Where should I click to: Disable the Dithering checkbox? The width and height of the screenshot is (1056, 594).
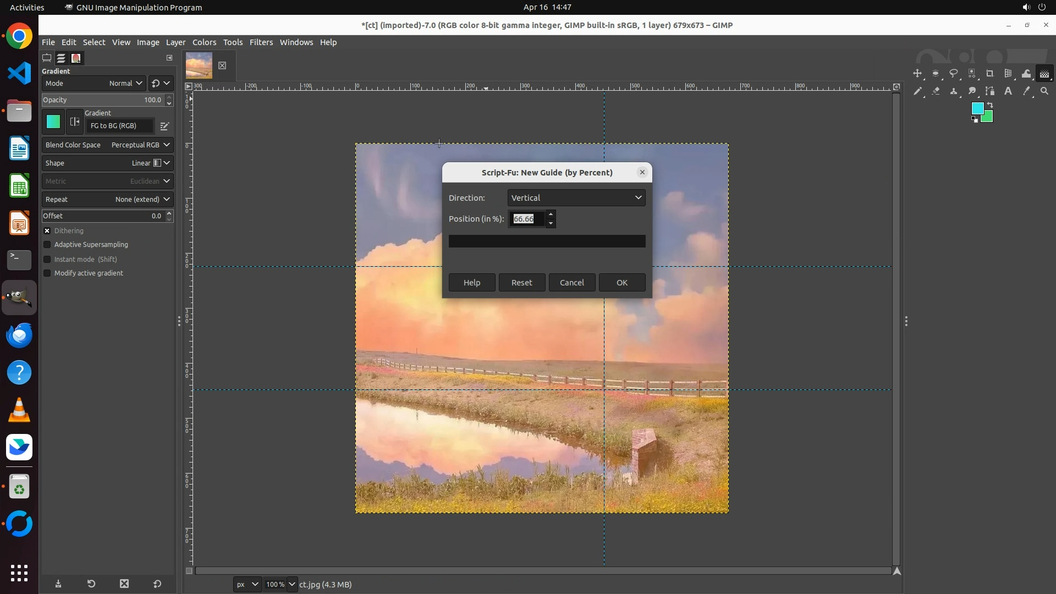(x=47, y=231)
